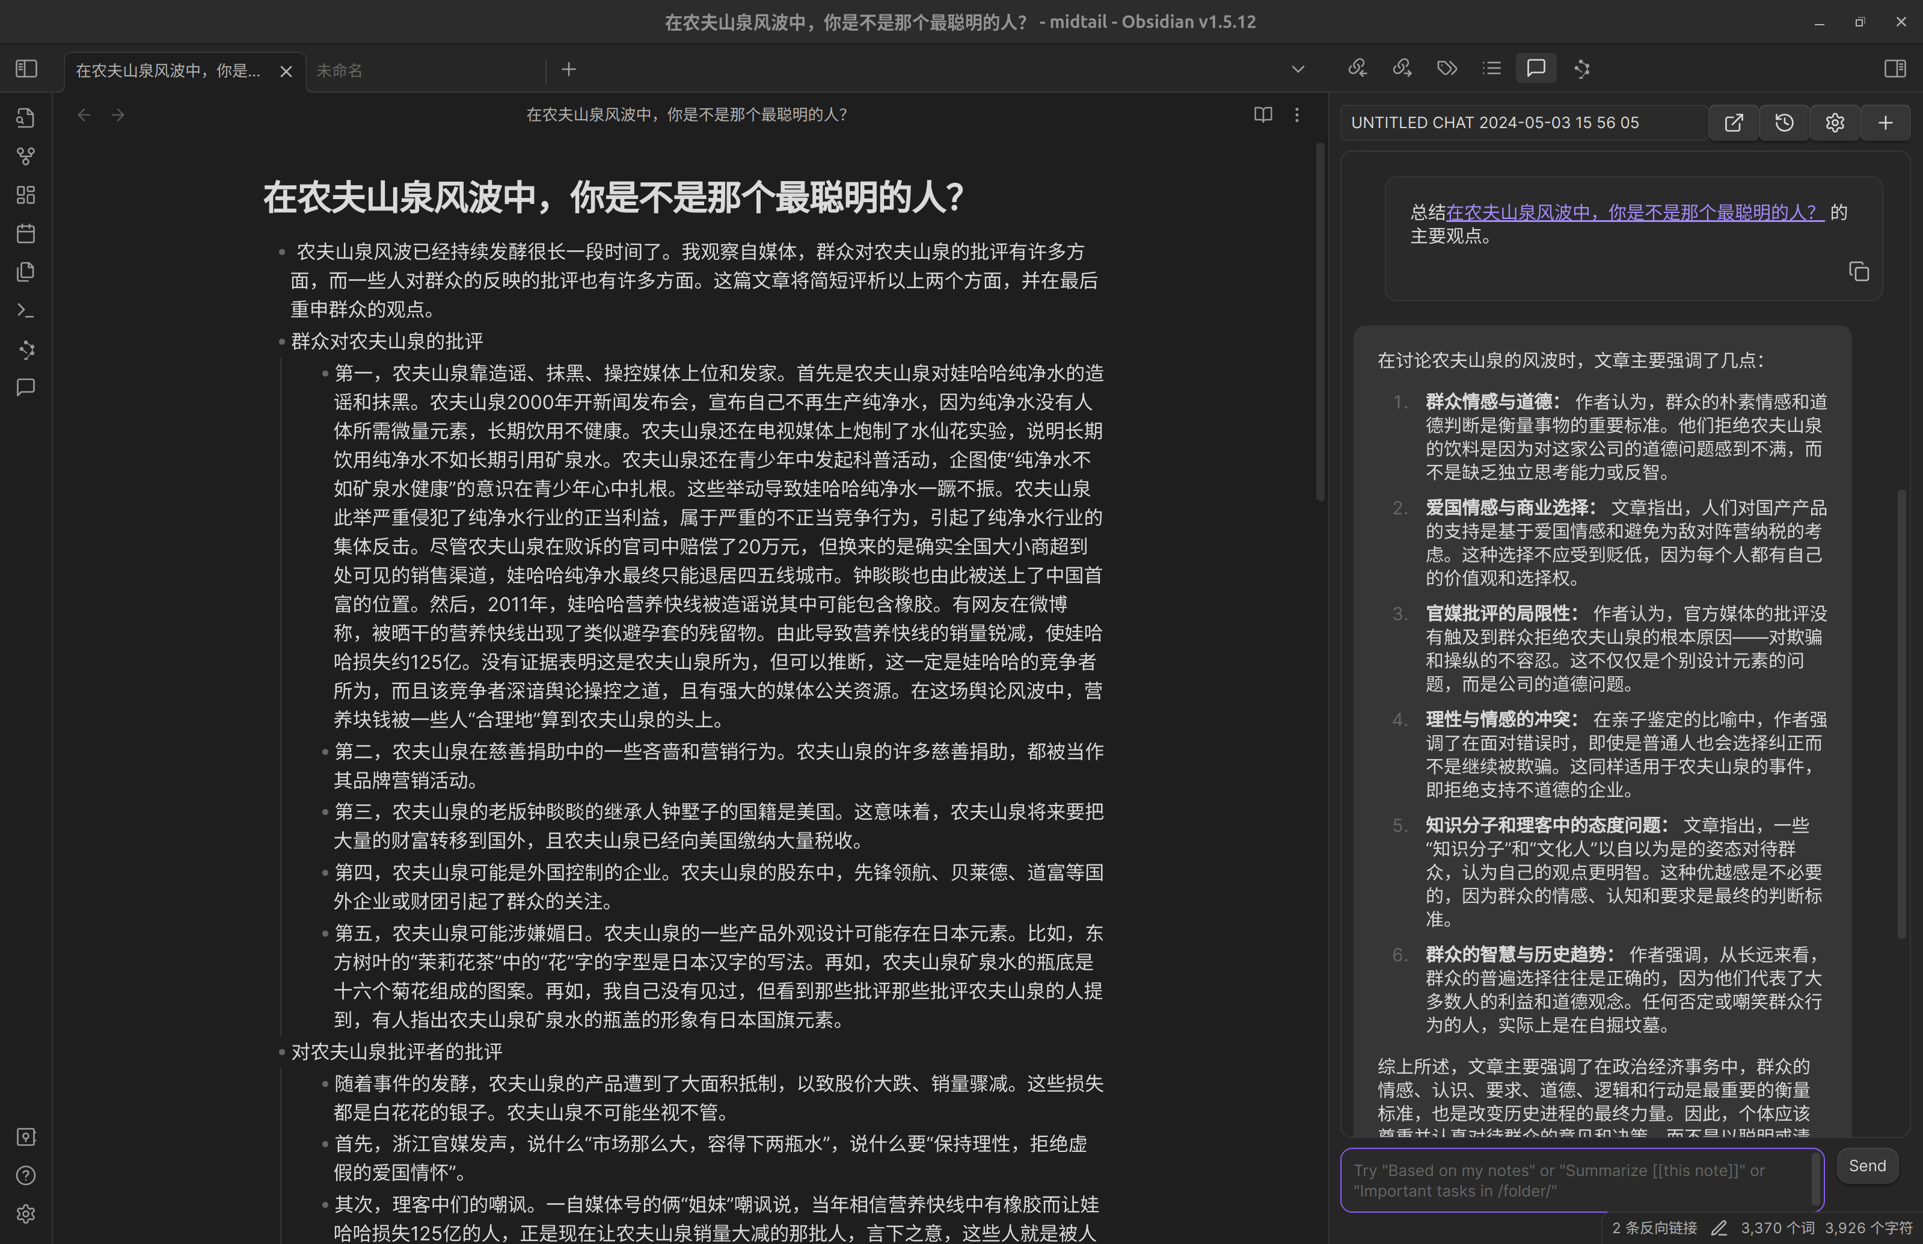Show outline panel tab

coord(1492,69)
